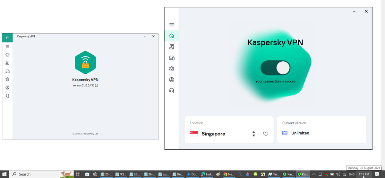Open the support headset icon in small About window
The image size is (385, 178).
pyautogui.click(x=7, y=96)
